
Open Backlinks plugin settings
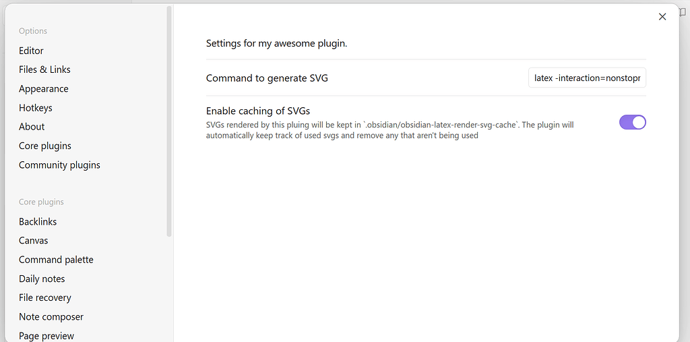coord(38,221)
